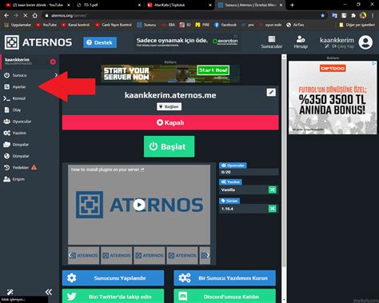
Task: Click the Sunucunu Yapılandır button
Action: click(113, 278)
